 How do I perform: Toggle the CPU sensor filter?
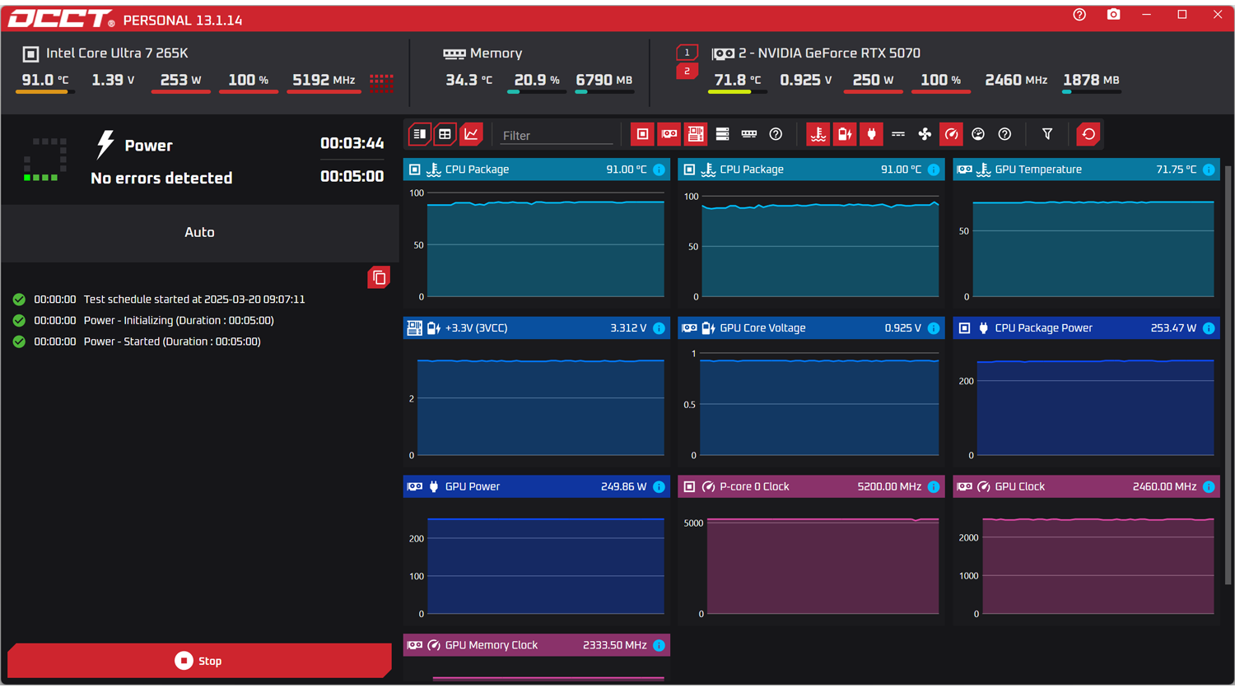click(x=642, y=134)
